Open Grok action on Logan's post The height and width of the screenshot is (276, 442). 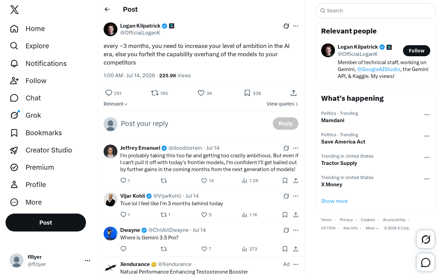click(286, 26)
